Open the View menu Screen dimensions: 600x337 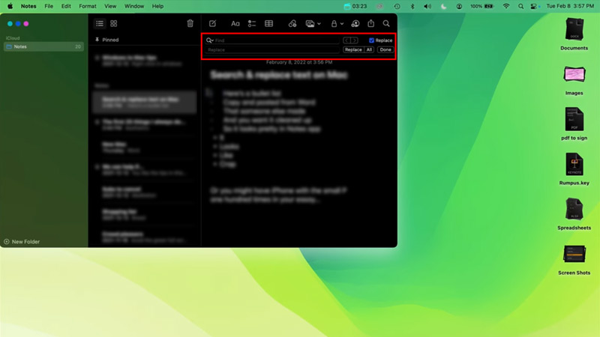[110, 6]
